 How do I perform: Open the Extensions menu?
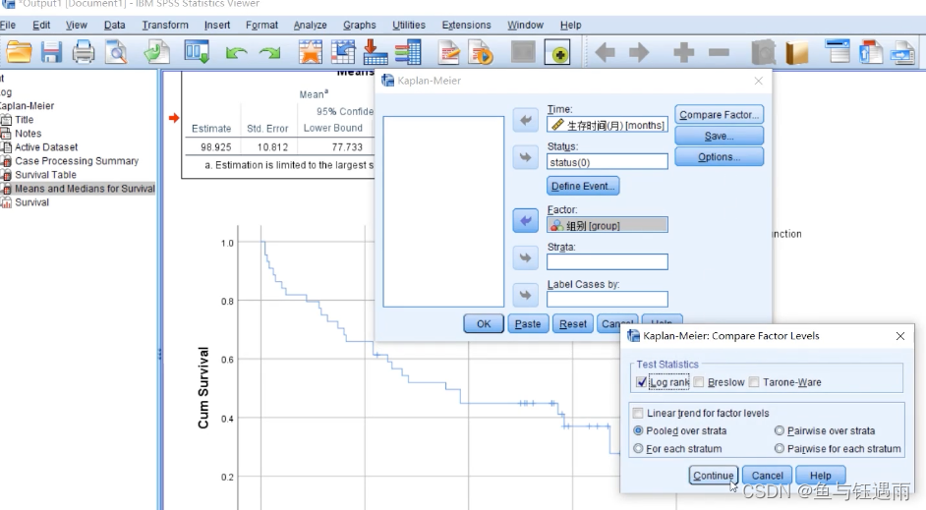467,25
